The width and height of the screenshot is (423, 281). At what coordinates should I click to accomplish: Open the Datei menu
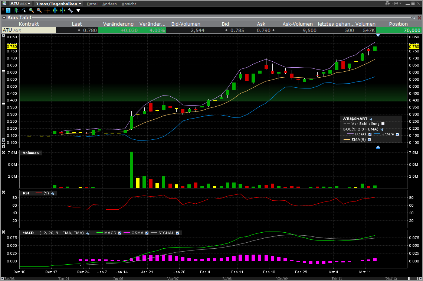(x=92, y=4)
